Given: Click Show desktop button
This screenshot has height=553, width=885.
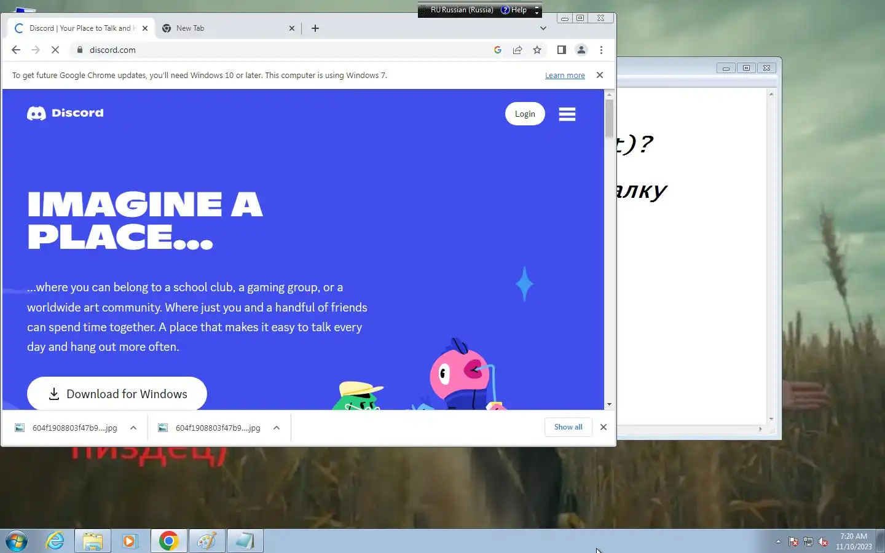Looking at the screenshot, I should point(880,541).
